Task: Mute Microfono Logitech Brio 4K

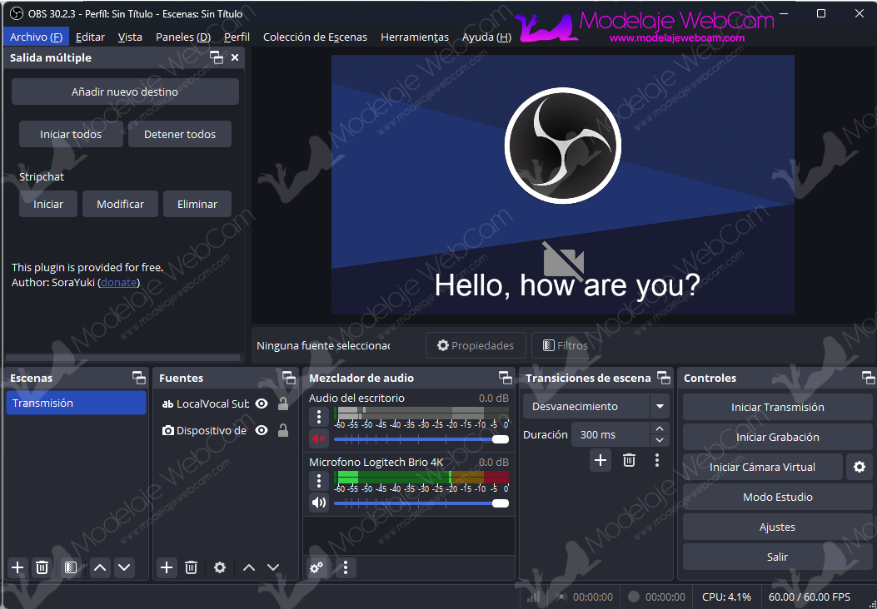Action: [x=319, y=503]
